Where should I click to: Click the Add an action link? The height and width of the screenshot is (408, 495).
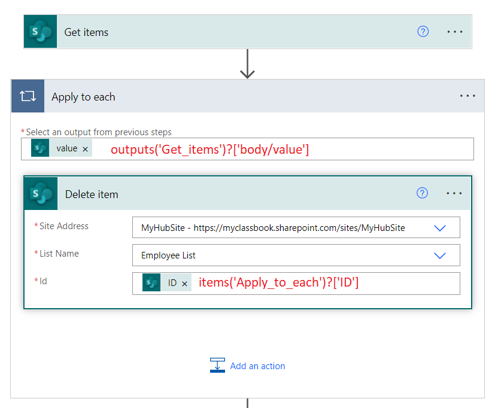tap(257, 366)
